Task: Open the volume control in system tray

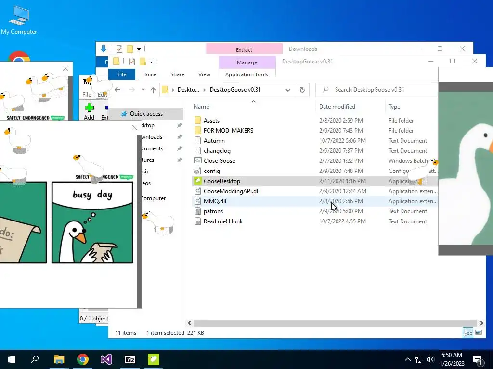Action: (430, 359)
